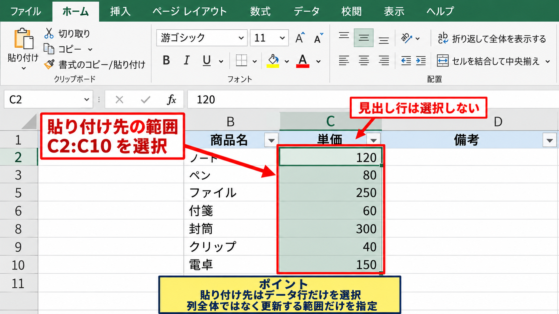559x314 pixels.
Task: Decrease indent icon
Action: pos(406,61)
